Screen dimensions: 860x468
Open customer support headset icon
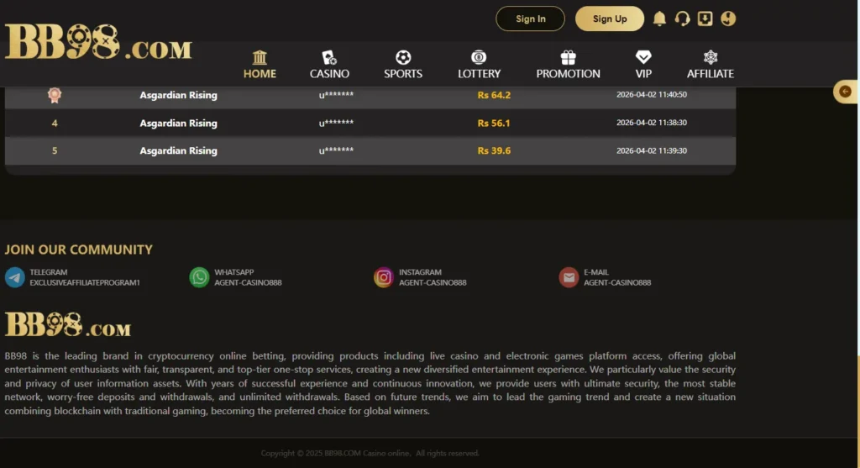(x=682, y=18)
